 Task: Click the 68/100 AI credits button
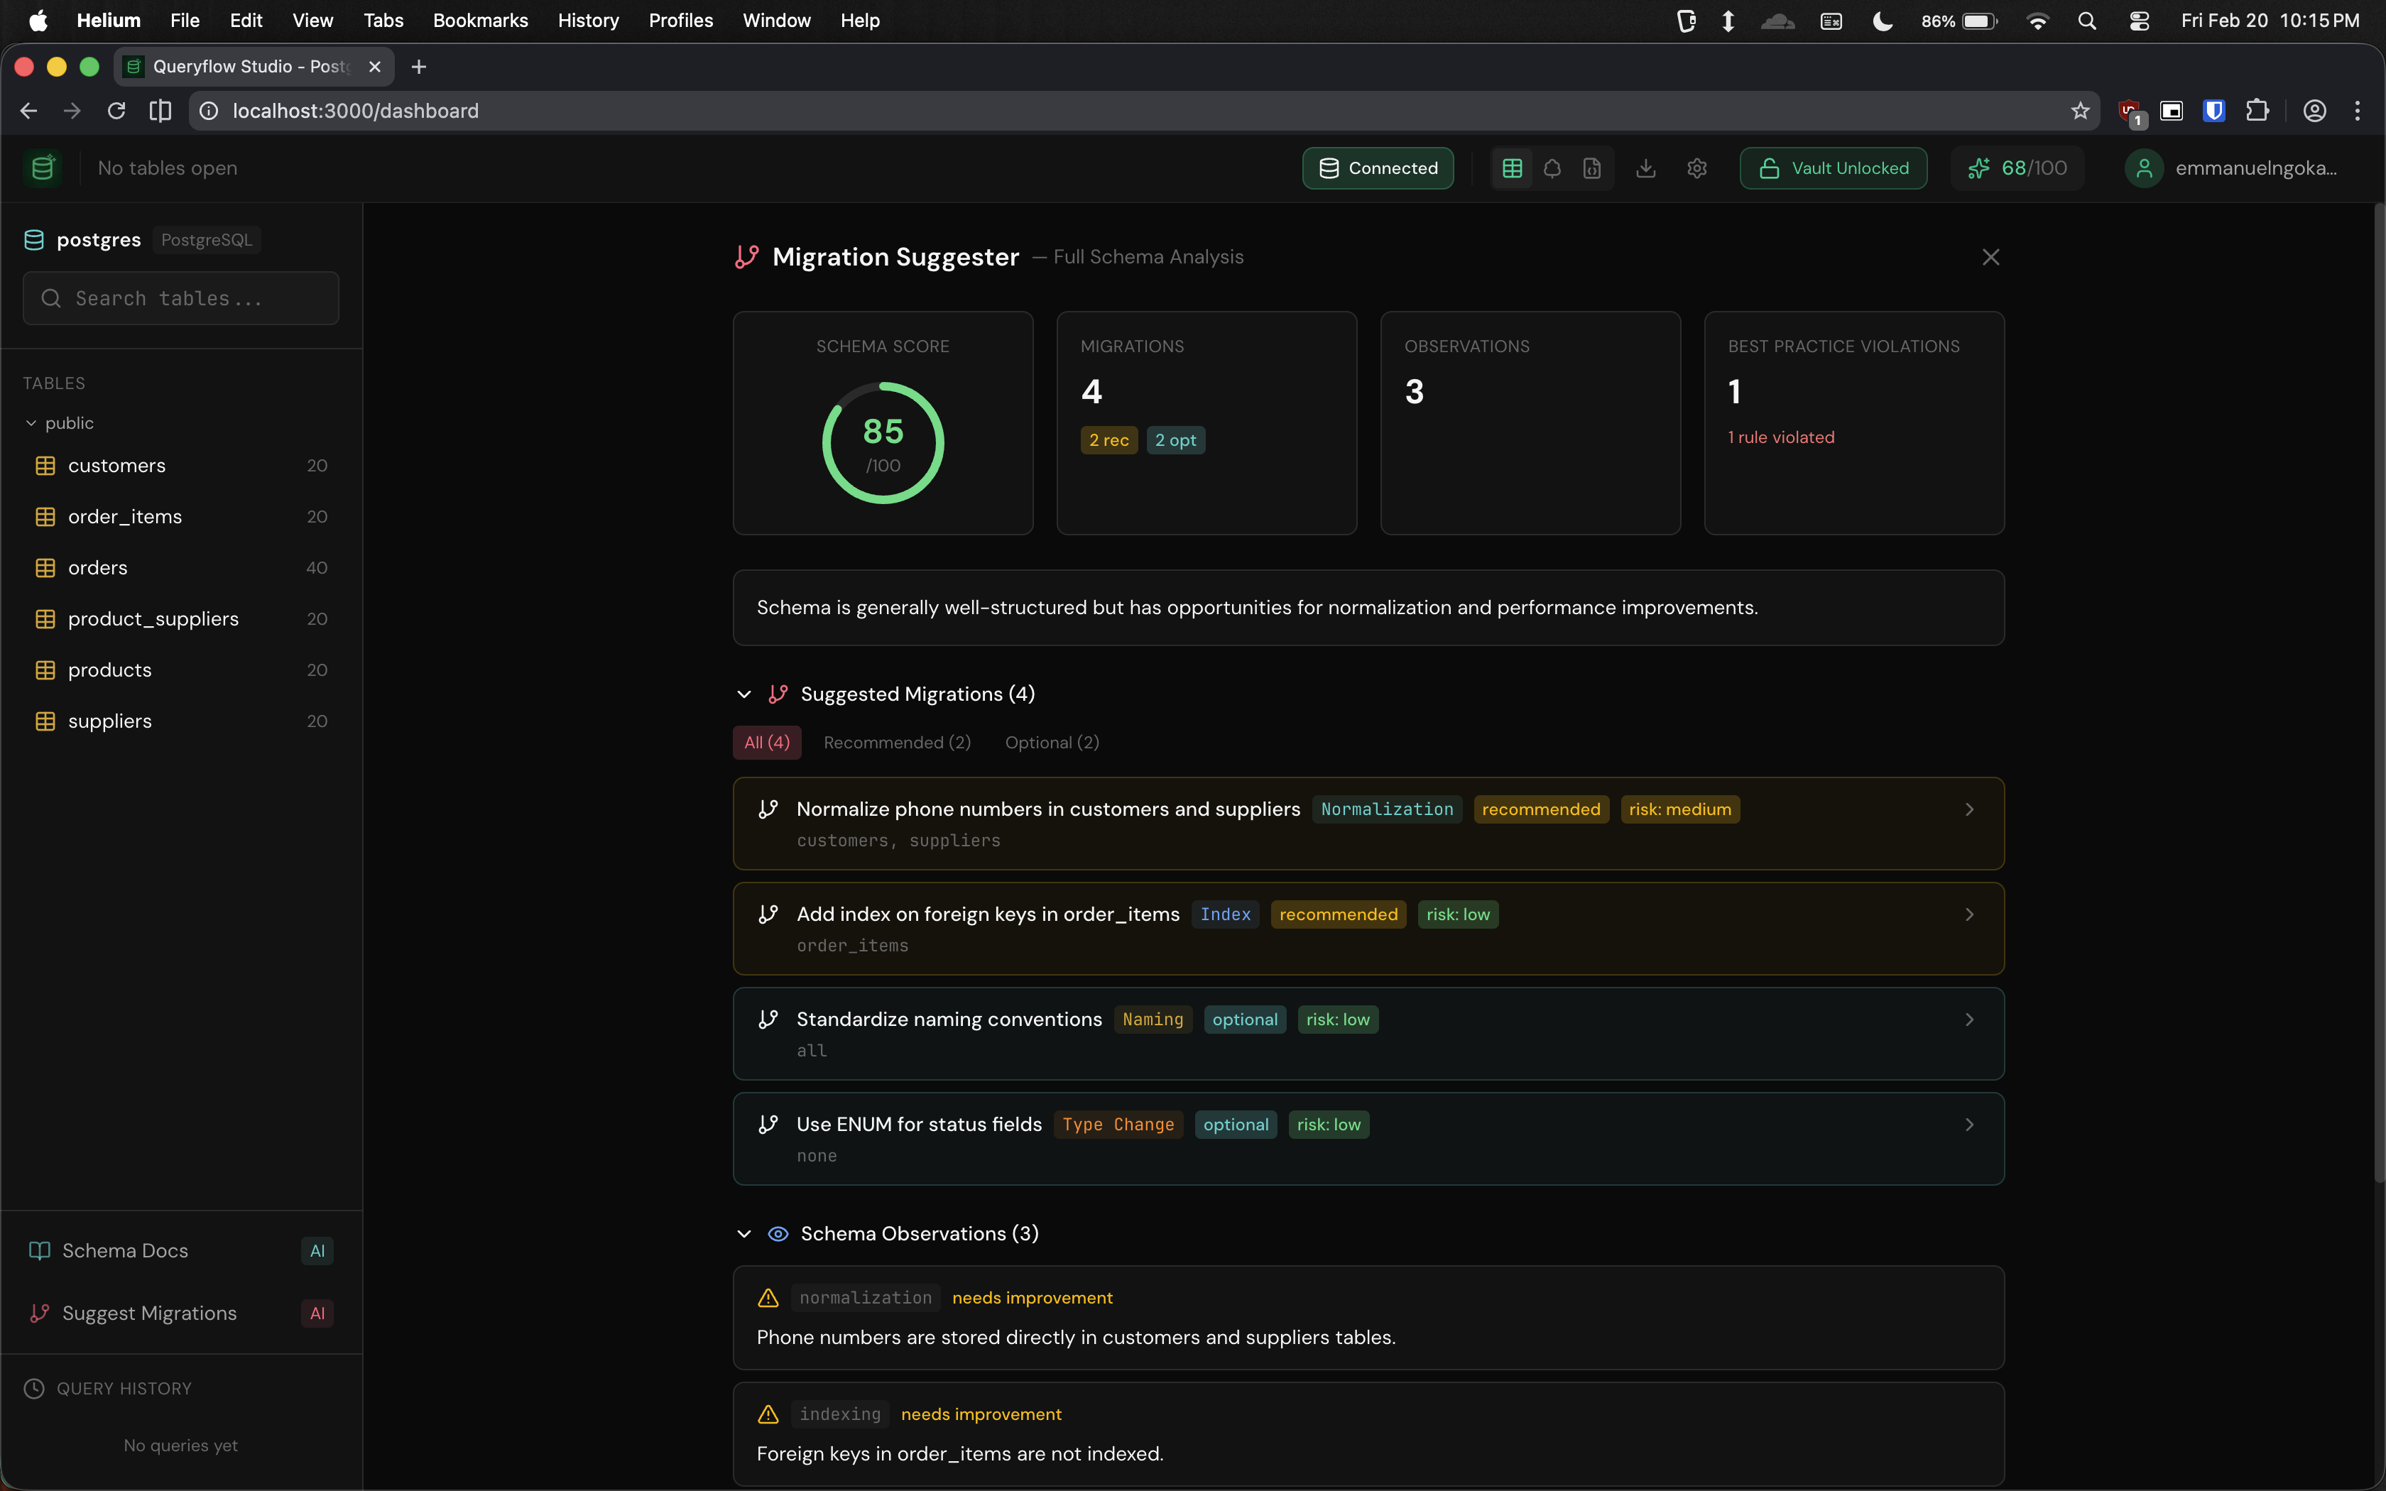[2017, 169]
